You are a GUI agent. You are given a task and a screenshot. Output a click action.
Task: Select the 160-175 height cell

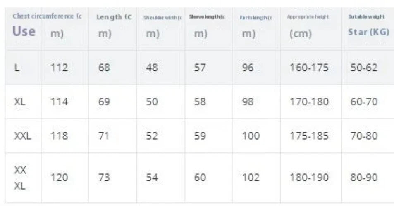[x=309, y=68]
